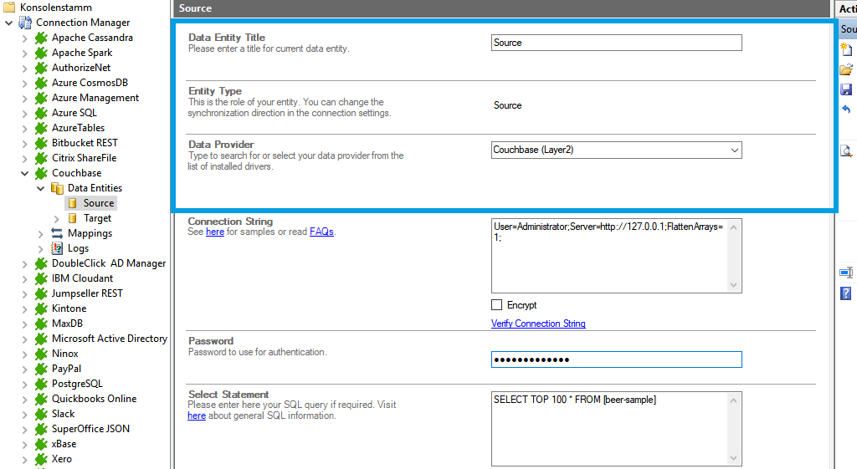Select the Target data entity
The image size is (857, 469).
[x=97, y=218]
